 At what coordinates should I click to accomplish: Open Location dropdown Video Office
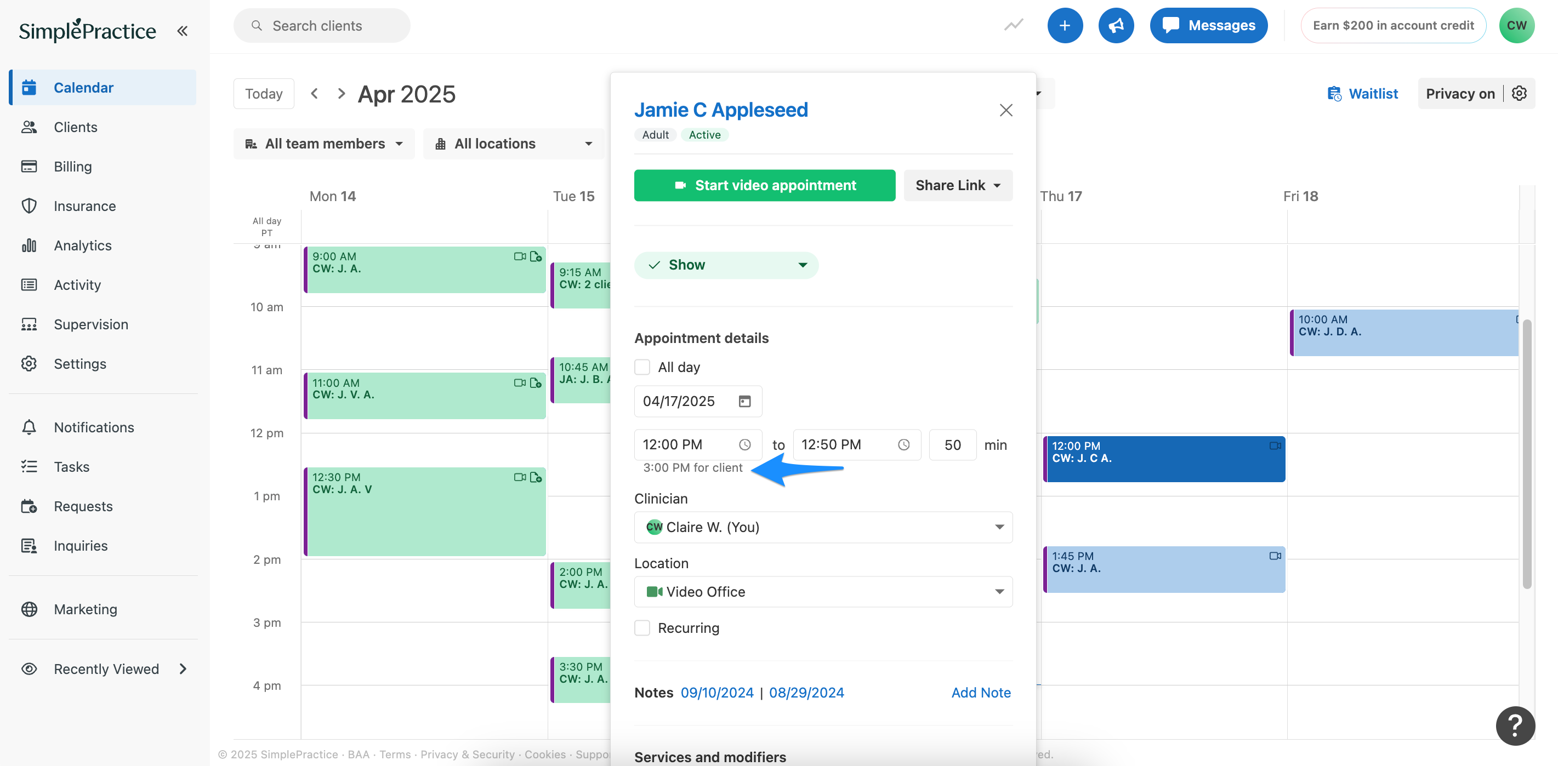point(822,592)
